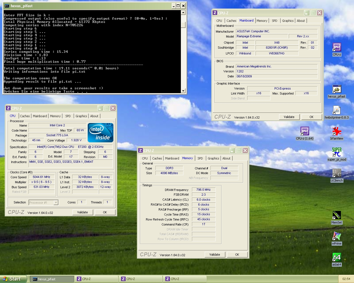The width and height of the screenshot is (354, 283).
Task: Switch to Memory tab in Mainboard window
Action: tap(262, 21)
